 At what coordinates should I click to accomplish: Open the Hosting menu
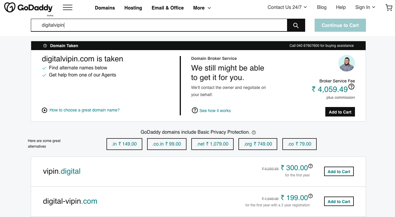pyautogui.click(x=133, y=8)
